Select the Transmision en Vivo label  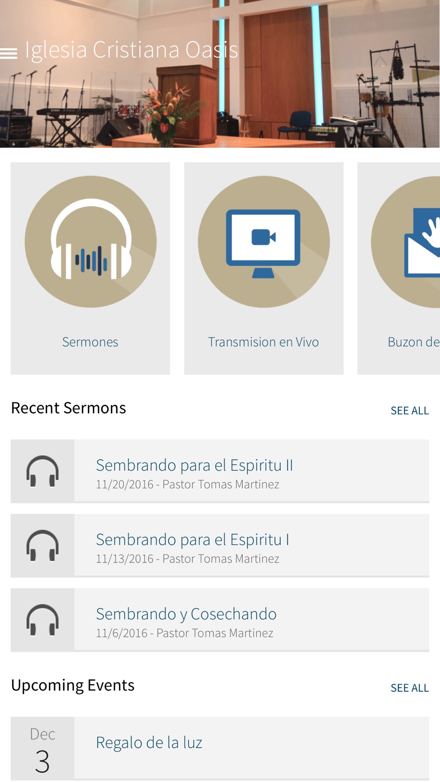pos(264,342)
